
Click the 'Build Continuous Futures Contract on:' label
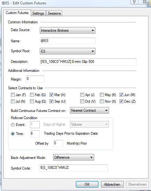pos(39,111)
